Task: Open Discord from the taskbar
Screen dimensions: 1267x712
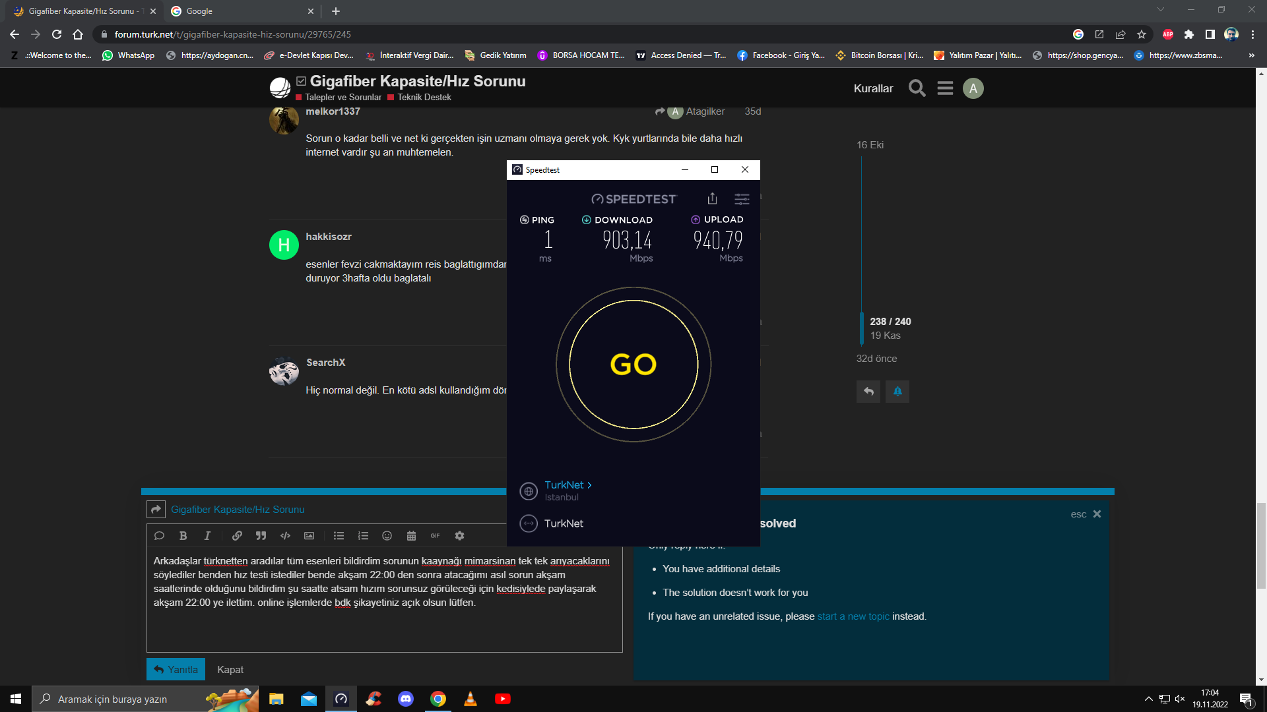Action: tap(406, 699)
